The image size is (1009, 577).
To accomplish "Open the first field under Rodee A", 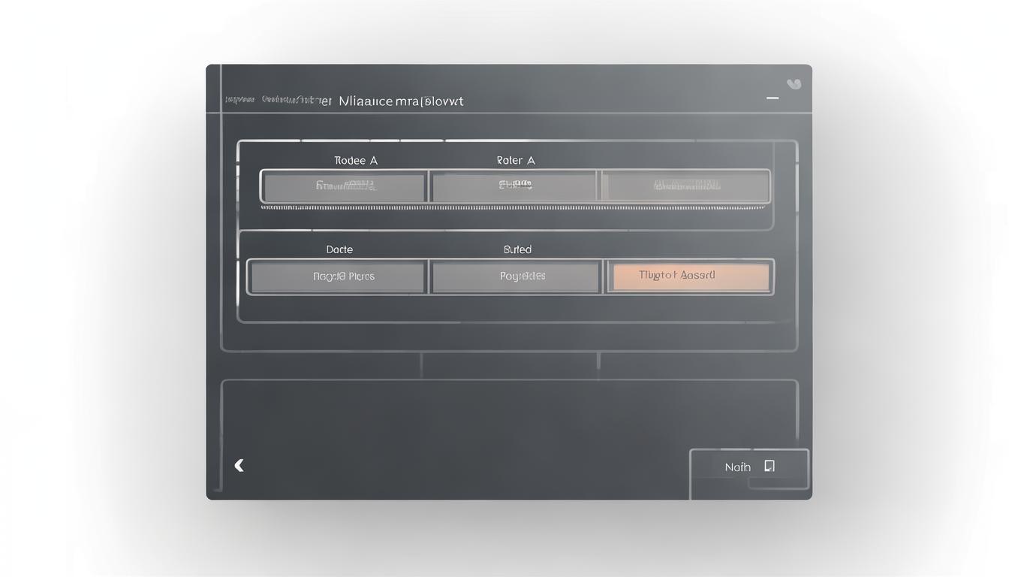I will [x=345, y=187].
